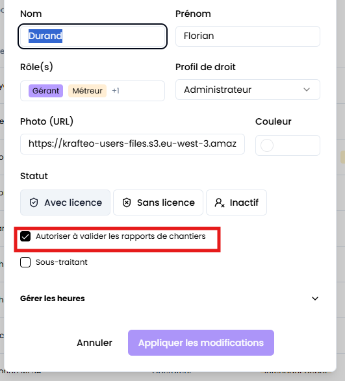The image size is (345, 381).
Task: Click the Gérant role tag
Action: coord(45,91)
